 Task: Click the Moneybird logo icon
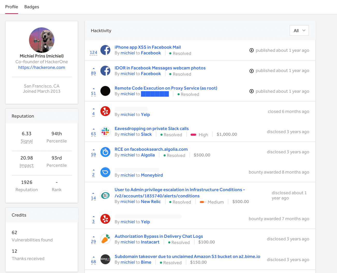pyautogui.click(x=105, y=172)
